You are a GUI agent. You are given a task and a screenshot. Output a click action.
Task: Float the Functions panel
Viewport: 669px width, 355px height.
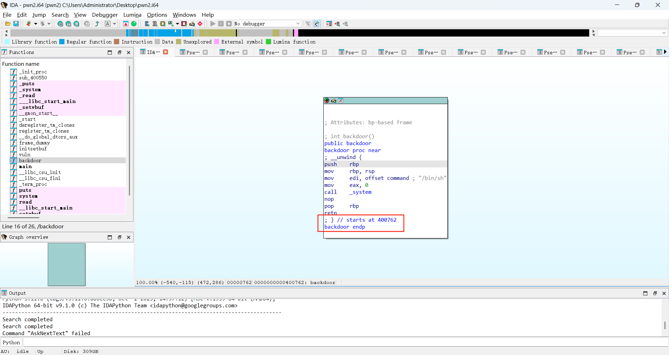point(120,53)
